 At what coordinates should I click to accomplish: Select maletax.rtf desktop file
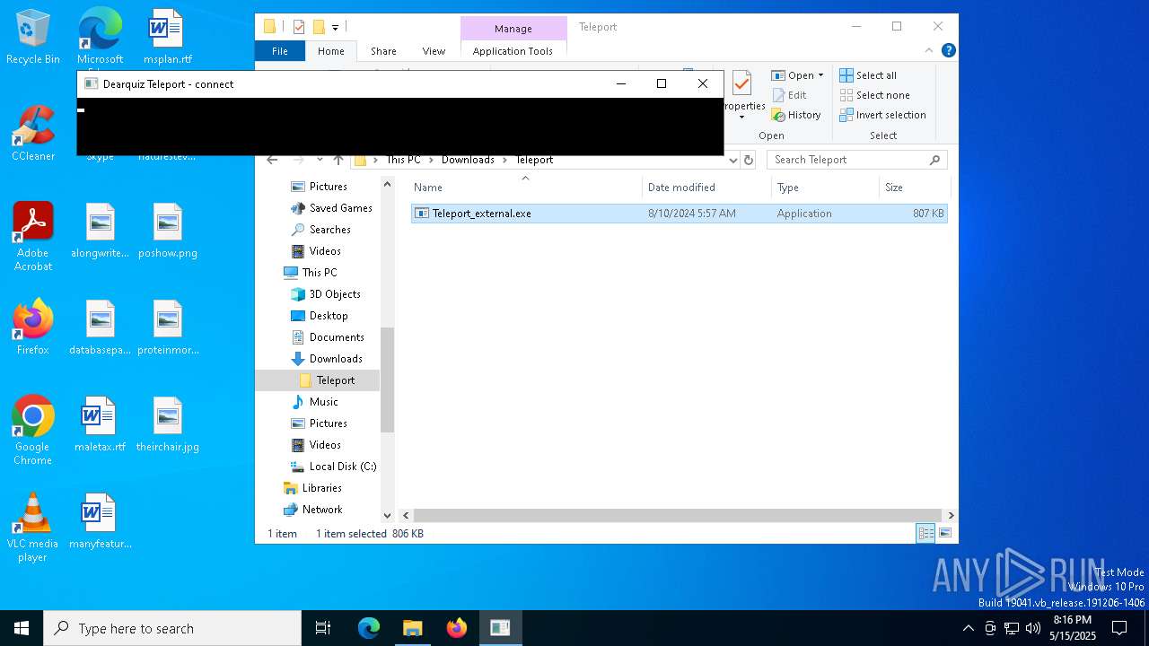click(100, 424)
